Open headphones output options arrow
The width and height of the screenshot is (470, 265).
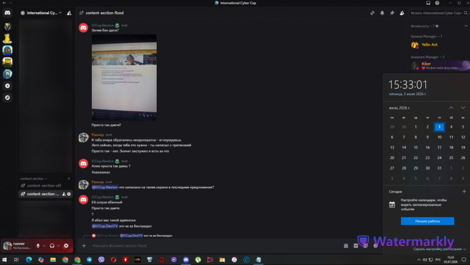tap(58, 246)
